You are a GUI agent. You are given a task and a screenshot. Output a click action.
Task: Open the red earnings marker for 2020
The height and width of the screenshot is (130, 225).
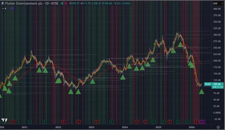click(13, 122)
